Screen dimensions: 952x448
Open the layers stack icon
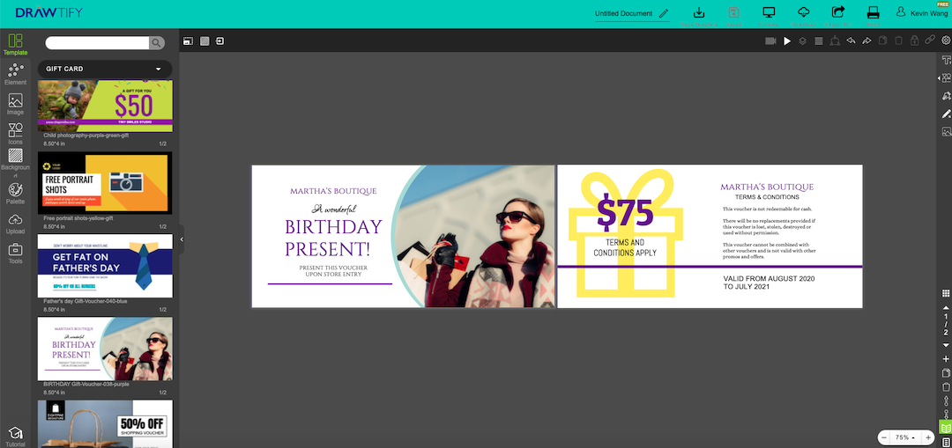803,41
